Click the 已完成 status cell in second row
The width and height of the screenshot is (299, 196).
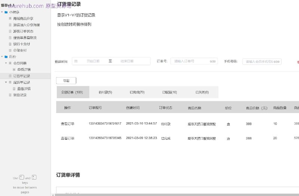pos(166,138)
